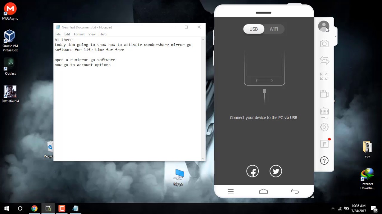Start the MirrorGo screen recorder icon

[324, 94]
